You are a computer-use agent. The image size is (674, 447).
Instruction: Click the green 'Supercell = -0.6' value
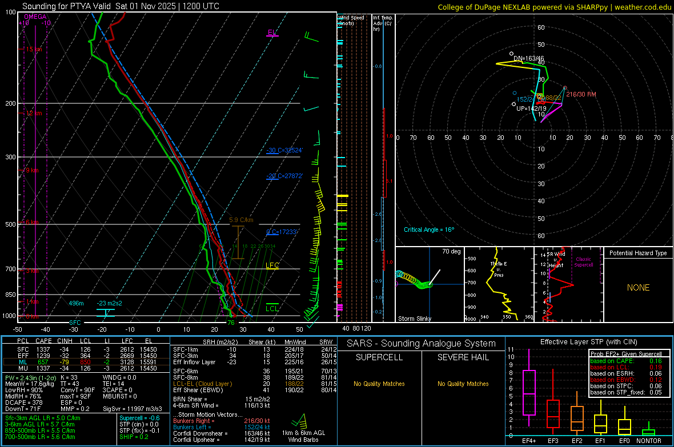point(139,418)
